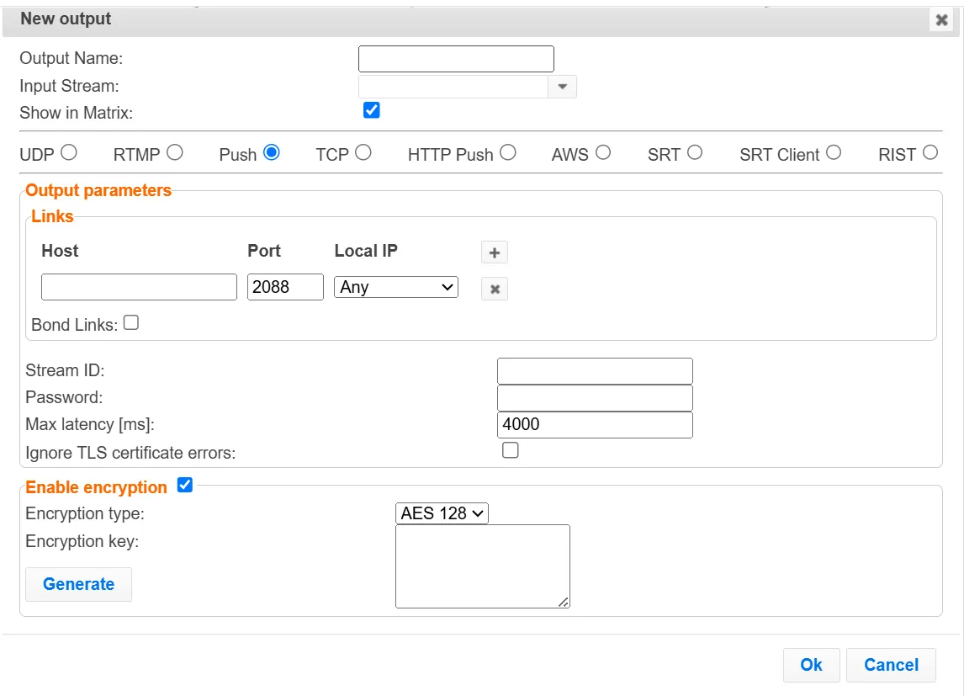Screen dimensions: 964x696
Task: Click the Generate encryption key button
Action: pos(79,584)
